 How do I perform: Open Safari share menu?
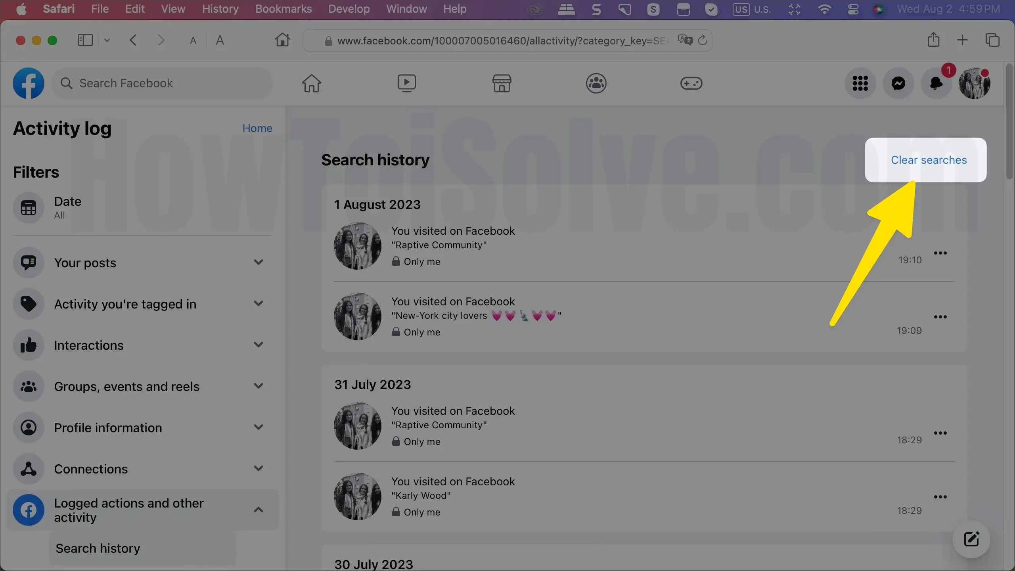[x=933, y=40]
